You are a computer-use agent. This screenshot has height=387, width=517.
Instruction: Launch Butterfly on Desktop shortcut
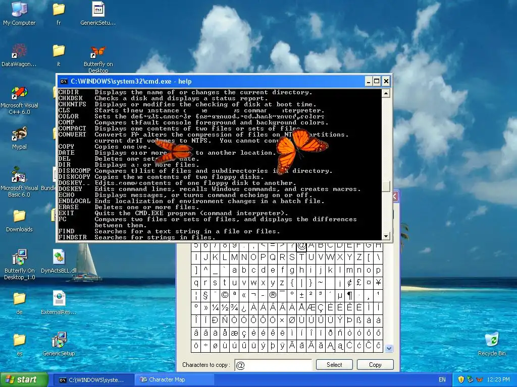click(98, 58)
